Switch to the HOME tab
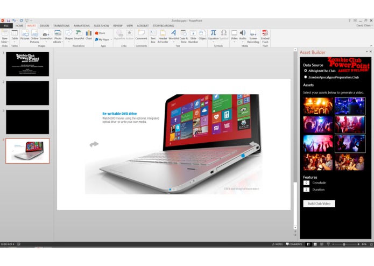374x266 pixels. 19,25
